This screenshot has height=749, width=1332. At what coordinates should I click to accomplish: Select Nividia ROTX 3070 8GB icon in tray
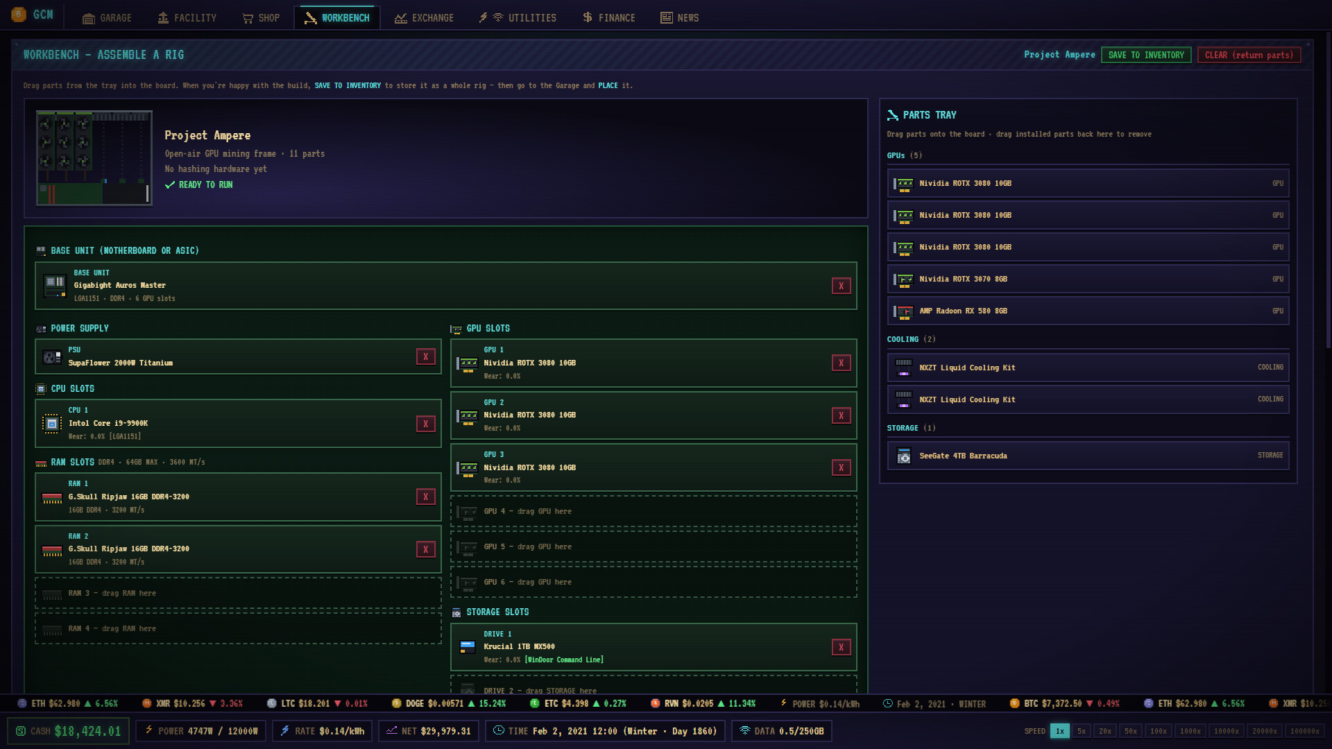[903, 279]
